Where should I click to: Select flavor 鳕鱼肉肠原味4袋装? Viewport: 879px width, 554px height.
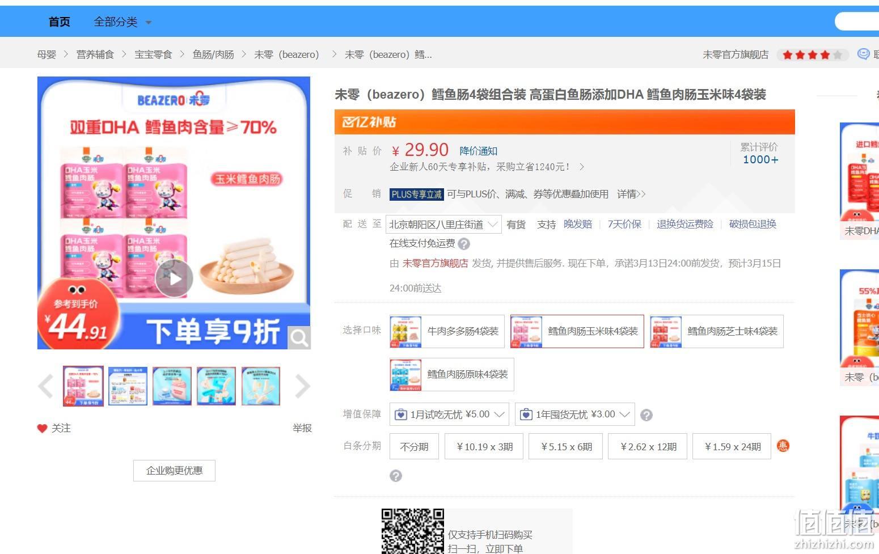click(452, 374)
